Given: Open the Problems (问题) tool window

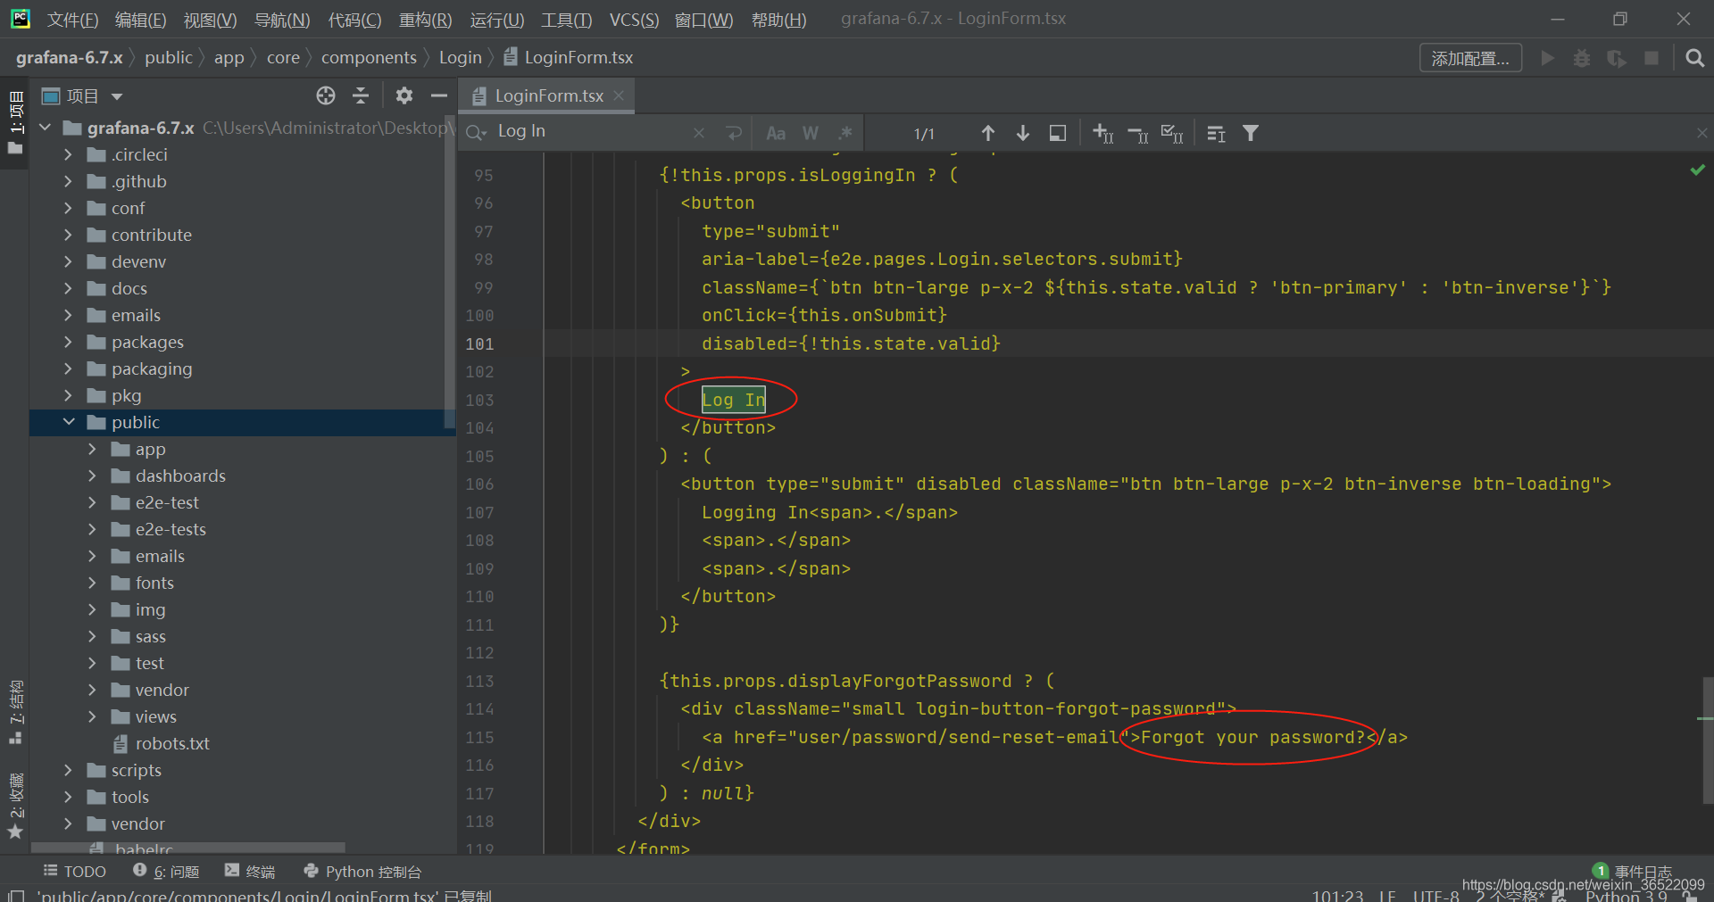Looking at the screenshot, I should (167, 872).
